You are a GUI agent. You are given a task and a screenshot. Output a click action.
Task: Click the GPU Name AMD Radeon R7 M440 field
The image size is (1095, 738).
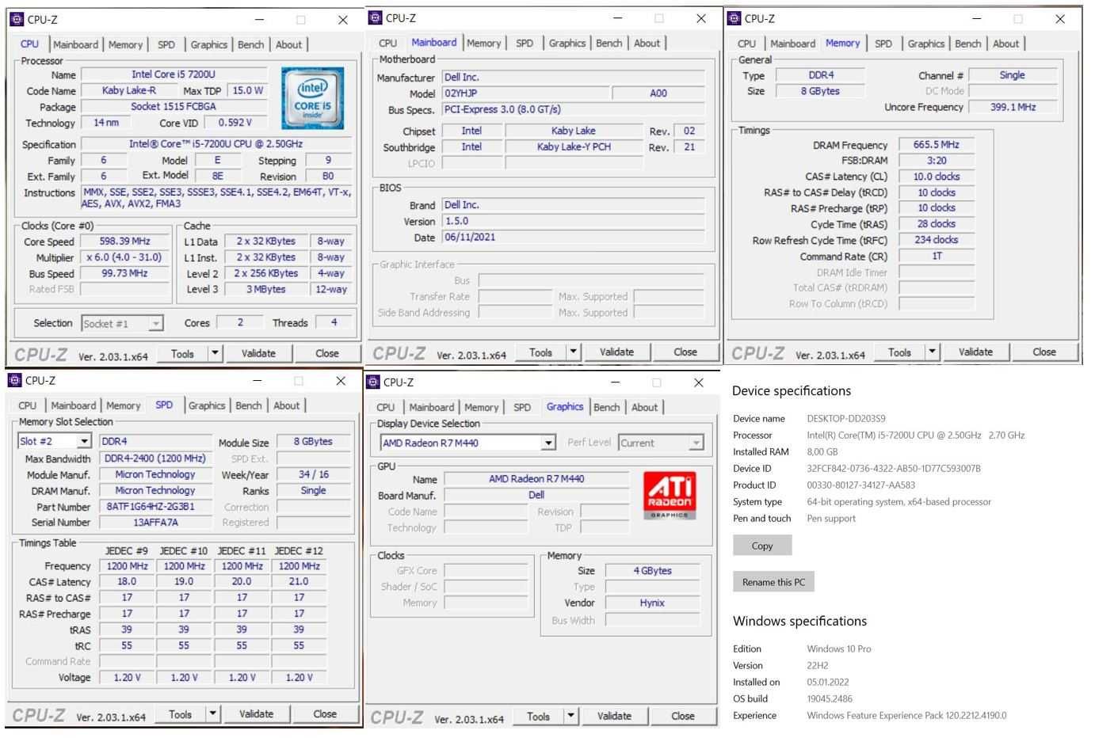tap(536, 478)
